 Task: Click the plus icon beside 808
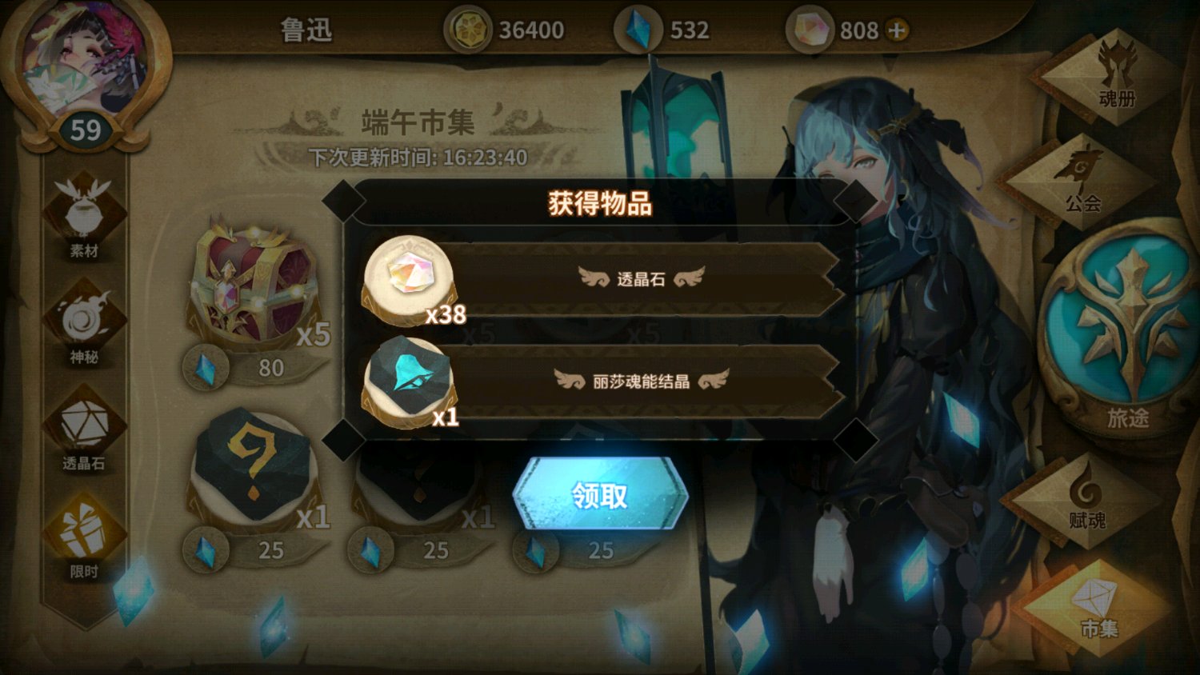898,30
